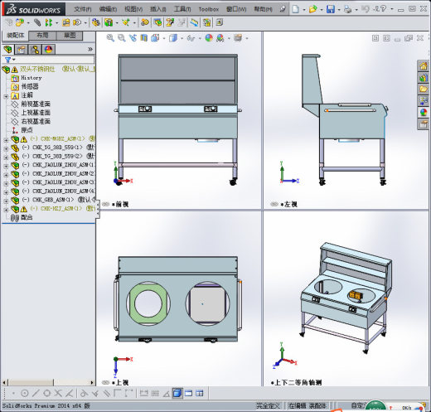Open the FeatureManager design tree tab
Viewport: 431px width, 412px height.
[x=8, y=50]
